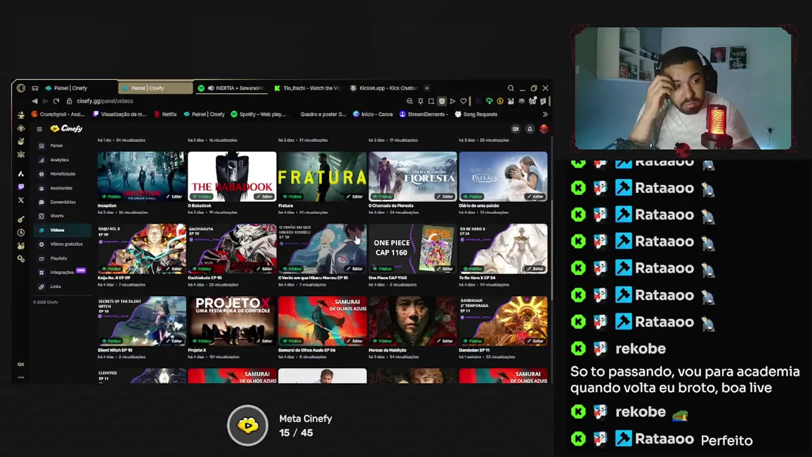Open the Início - Canva bookmark

[x=373, y=114]
